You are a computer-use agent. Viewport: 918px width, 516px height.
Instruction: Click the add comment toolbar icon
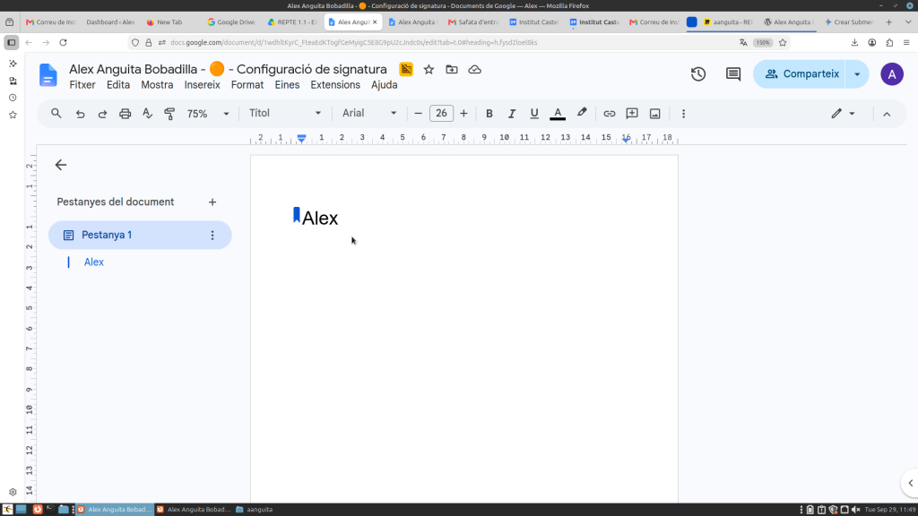pyautogui.click(x=632, y=114)
